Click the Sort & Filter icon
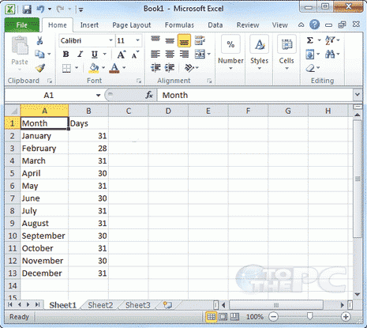 330,40
